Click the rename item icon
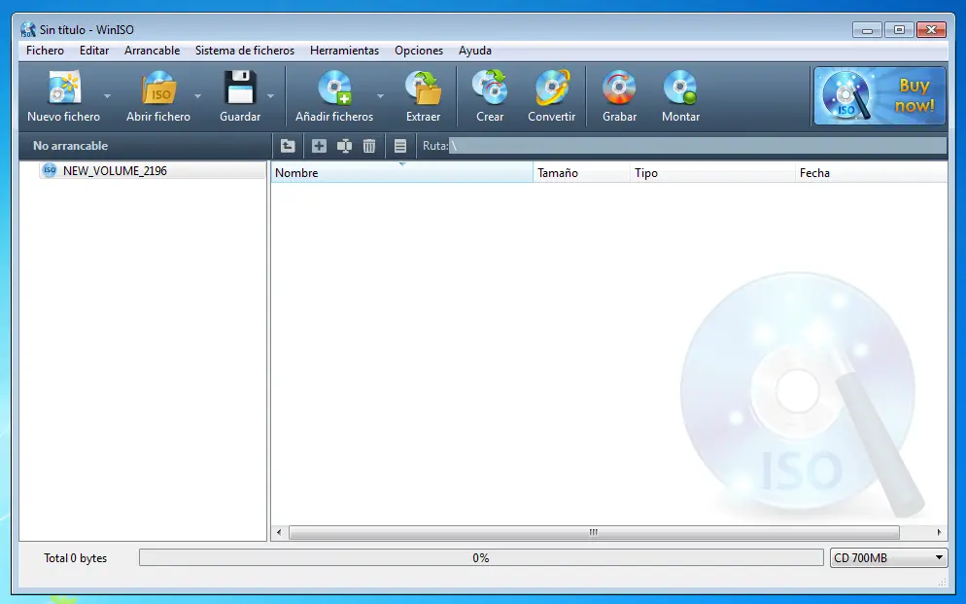Image resolution: width=966 pixels, height=604 pixels. coord(344,146)
